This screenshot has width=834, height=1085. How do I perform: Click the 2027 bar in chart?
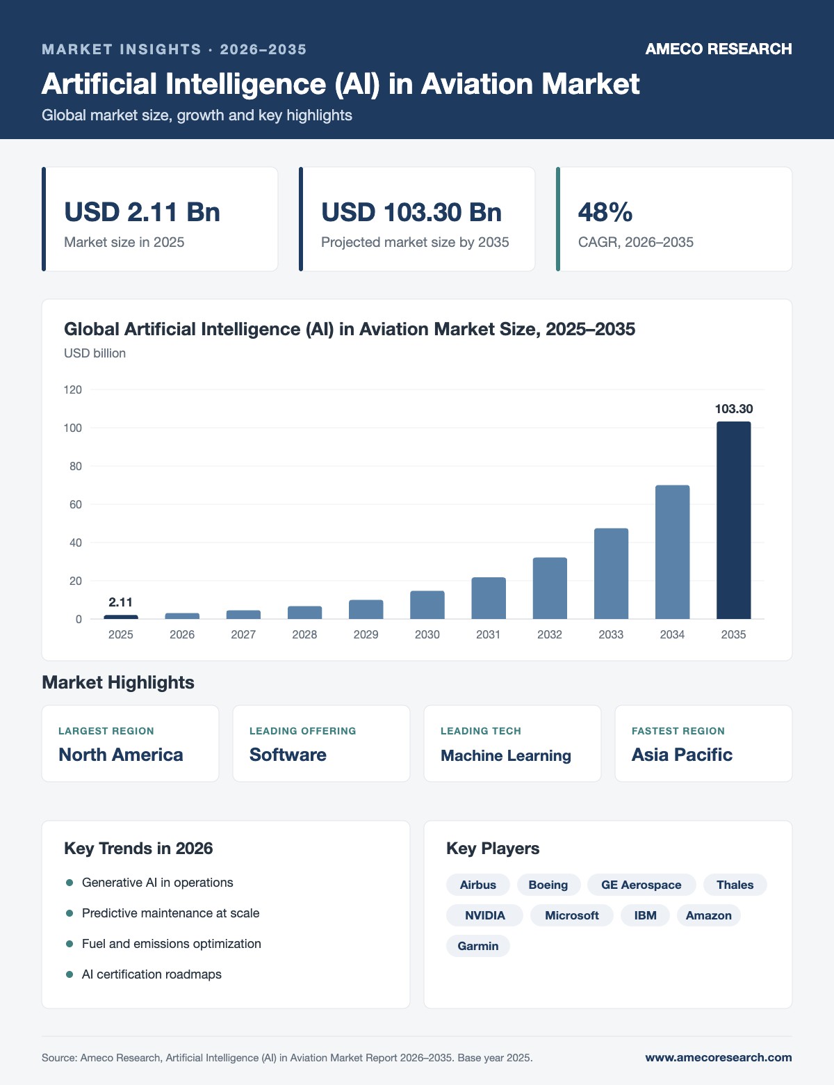tap(243, 615)
